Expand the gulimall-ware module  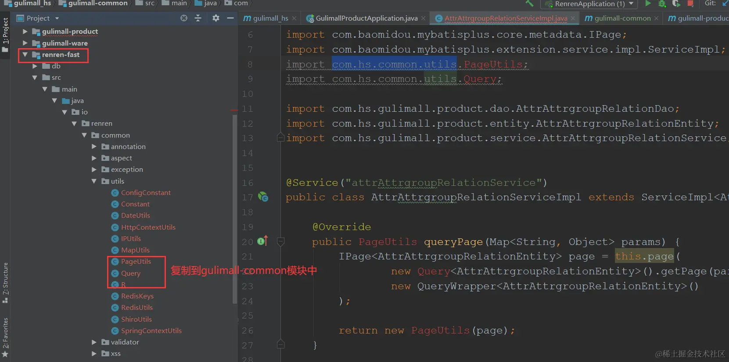25,43
